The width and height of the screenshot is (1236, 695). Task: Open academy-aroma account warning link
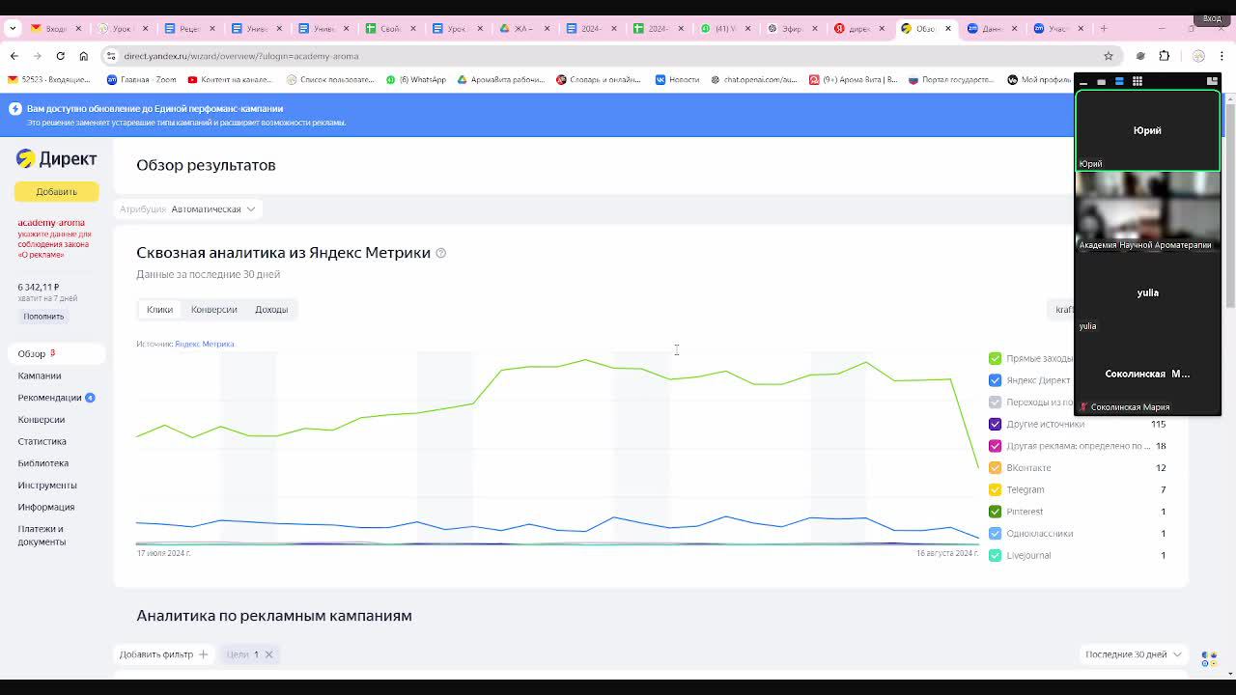[x=54, y=238]
